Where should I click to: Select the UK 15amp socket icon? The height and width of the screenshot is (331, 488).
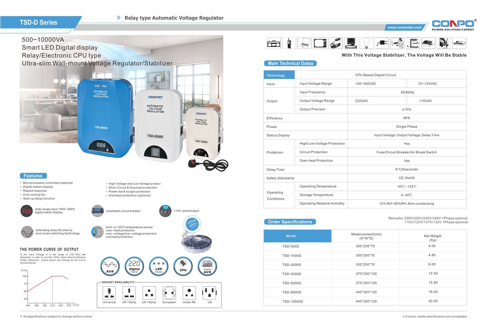pyautogui.click(x=149, y=293)
